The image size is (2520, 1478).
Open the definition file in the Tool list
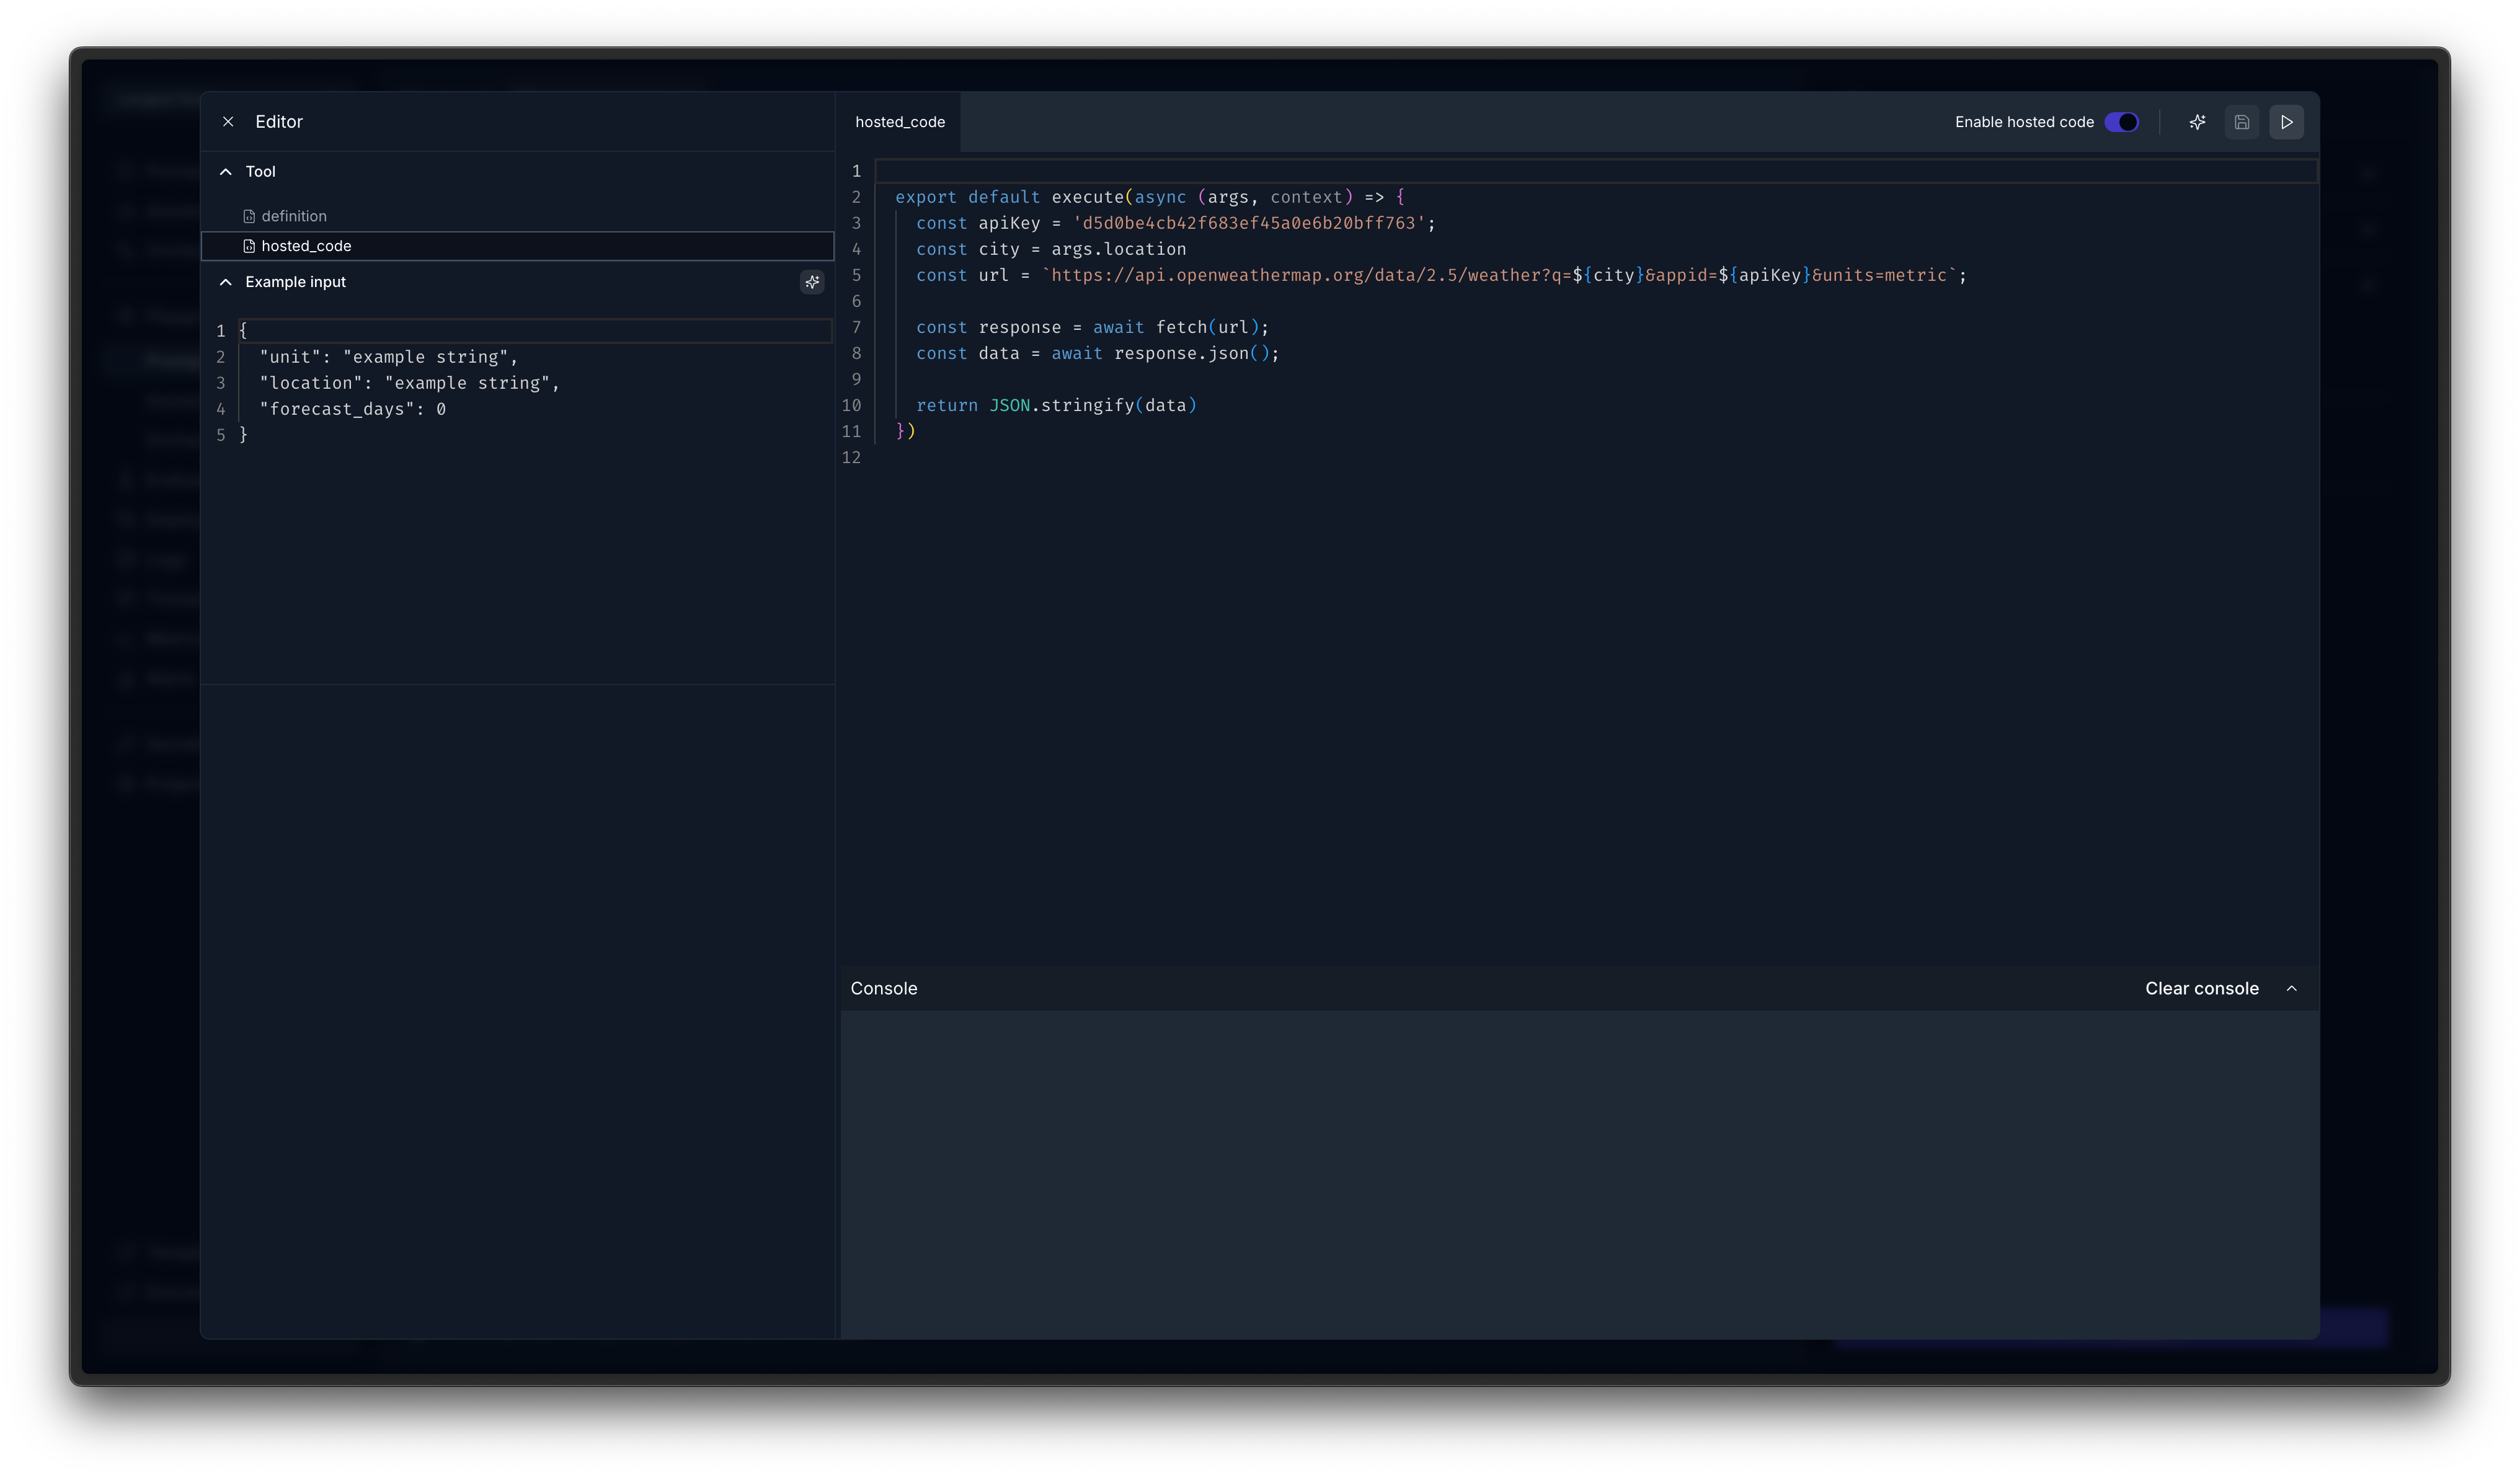(x=293, y=215)
